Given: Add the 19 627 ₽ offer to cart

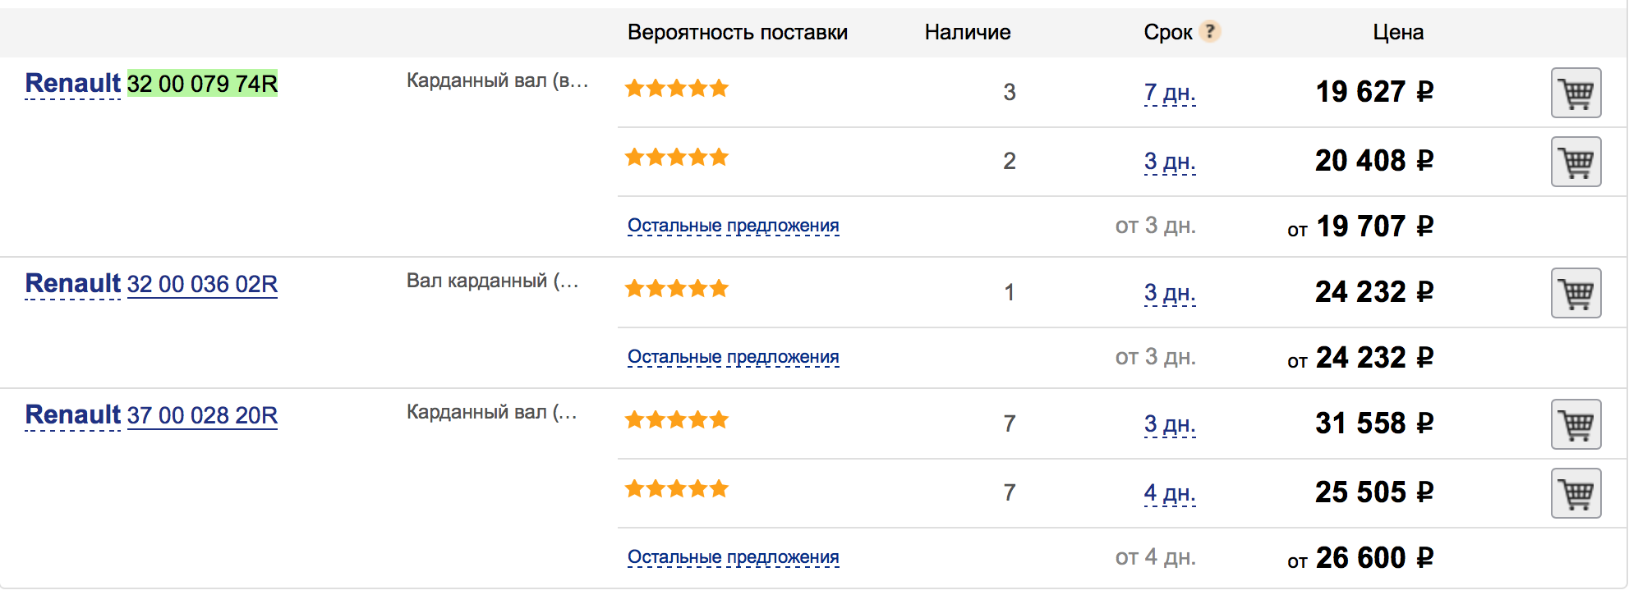Looking at the screenshot, I should click(1576, 93).
